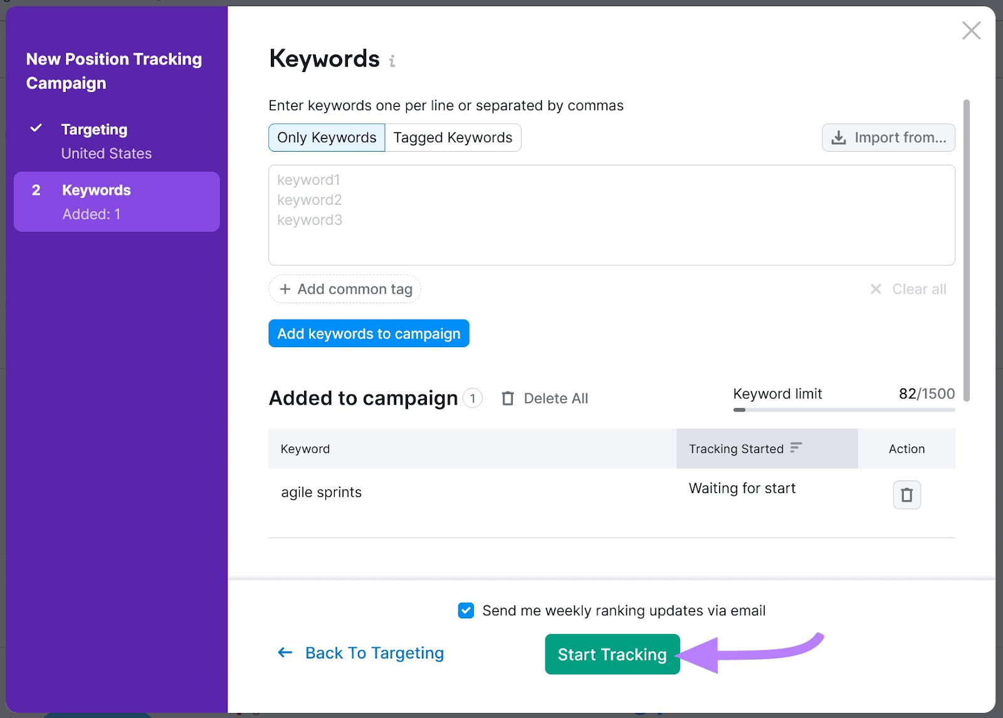Close the campaign setup dialog
This screenshot has width=1003, height=718.
tap(971, 30)
